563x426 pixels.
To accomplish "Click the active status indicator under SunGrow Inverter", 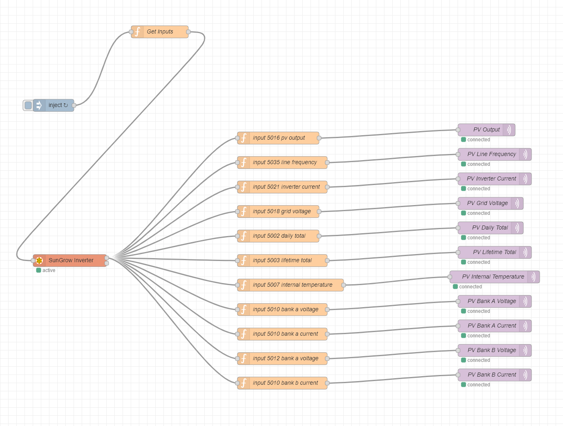I will click(39, 270).
